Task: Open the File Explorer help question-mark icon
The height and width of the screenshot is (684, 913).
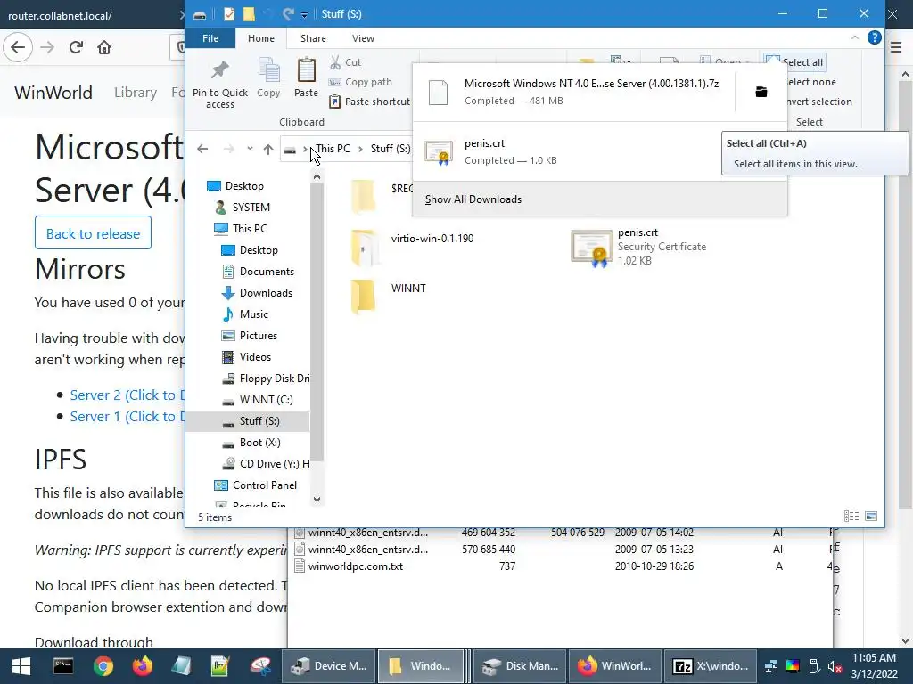Action: pos(874,37)
